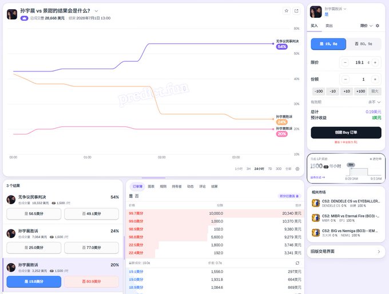
Task: Open the 限价 order type dropdown
Action: click(366, 26)
